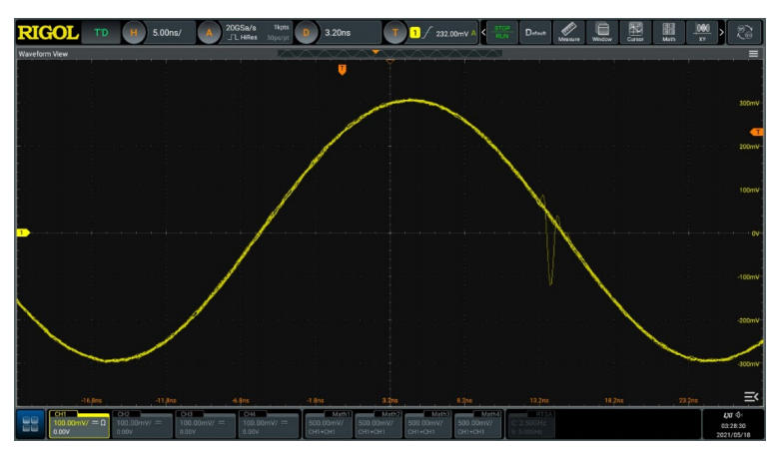Viewport: 779px width, 450px height.
Task: Click the orange trigger level marker on right edge
Action: (756, 133)
